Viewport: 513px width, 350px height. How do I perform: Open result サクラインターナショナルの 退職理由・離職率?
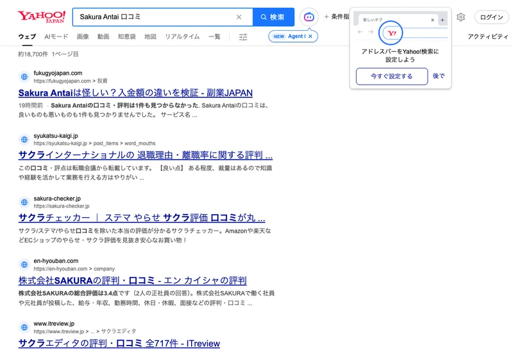(x=146, y=155)
